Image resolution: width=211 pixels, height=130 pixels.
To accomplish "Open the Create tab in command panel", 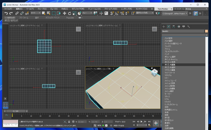I will [164, 27].
